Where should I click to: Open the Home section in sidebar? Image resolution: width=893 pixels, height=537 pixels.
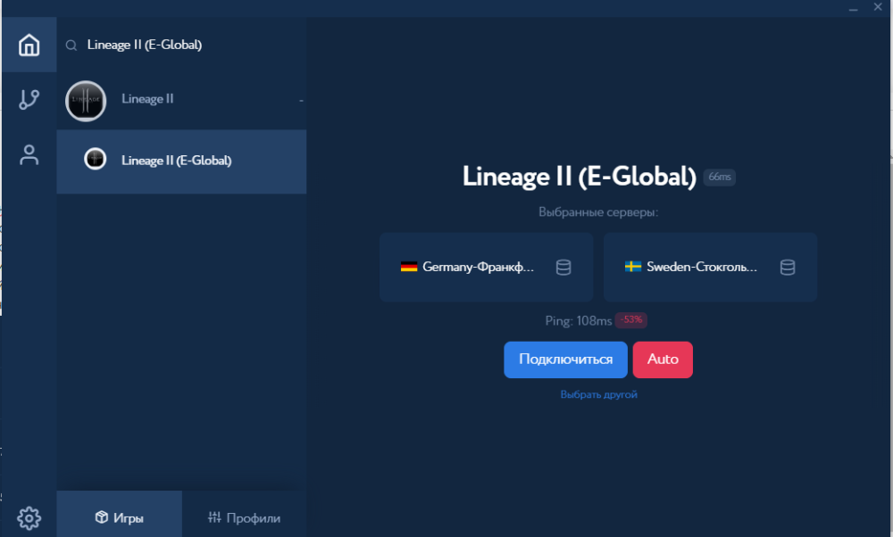tap(29, 45)
